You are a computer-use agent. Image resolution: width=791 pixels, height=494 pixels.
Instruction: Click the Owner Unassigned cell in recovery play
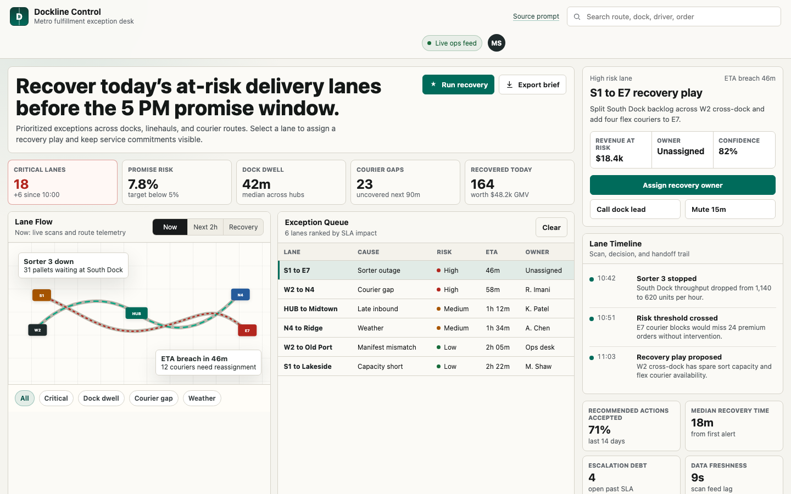(x=682, y=150)
